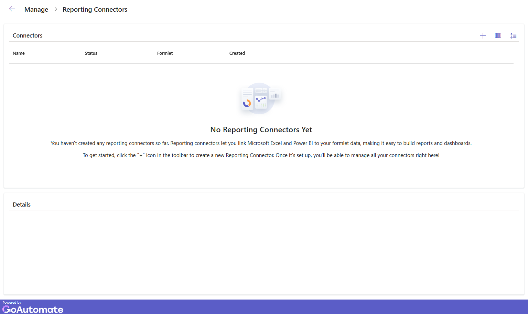Viewport: 528px width, 314px height.
Task: Sort by the Status column header
Action: [91, 53]
